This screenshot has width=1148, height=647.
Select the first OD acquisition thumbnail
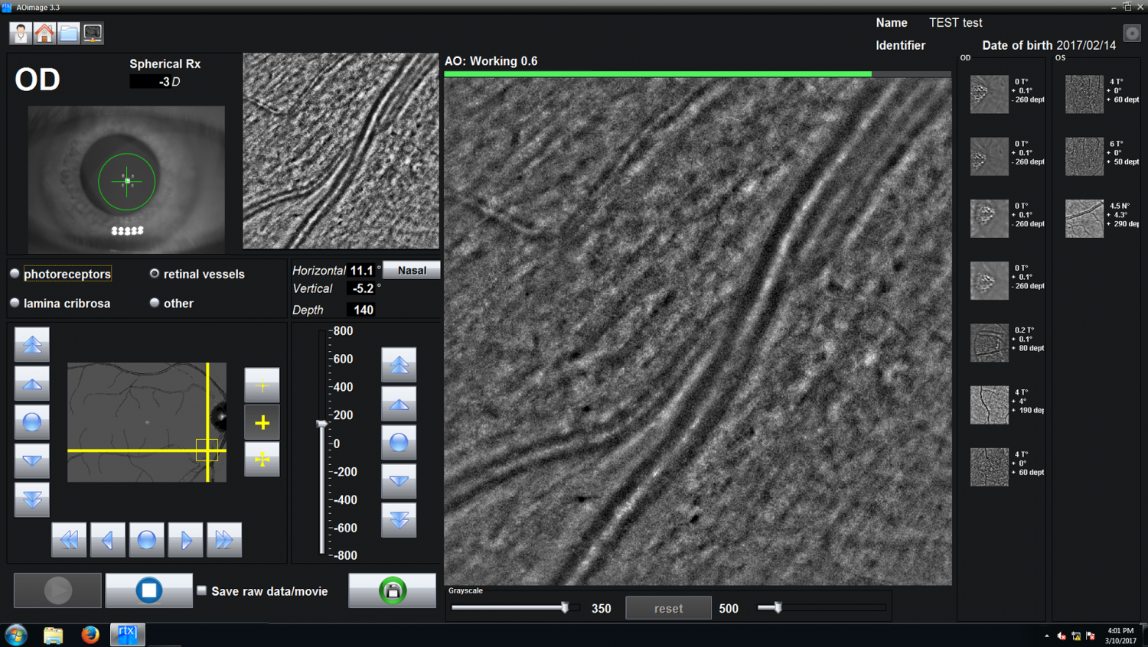coord(989,94)
